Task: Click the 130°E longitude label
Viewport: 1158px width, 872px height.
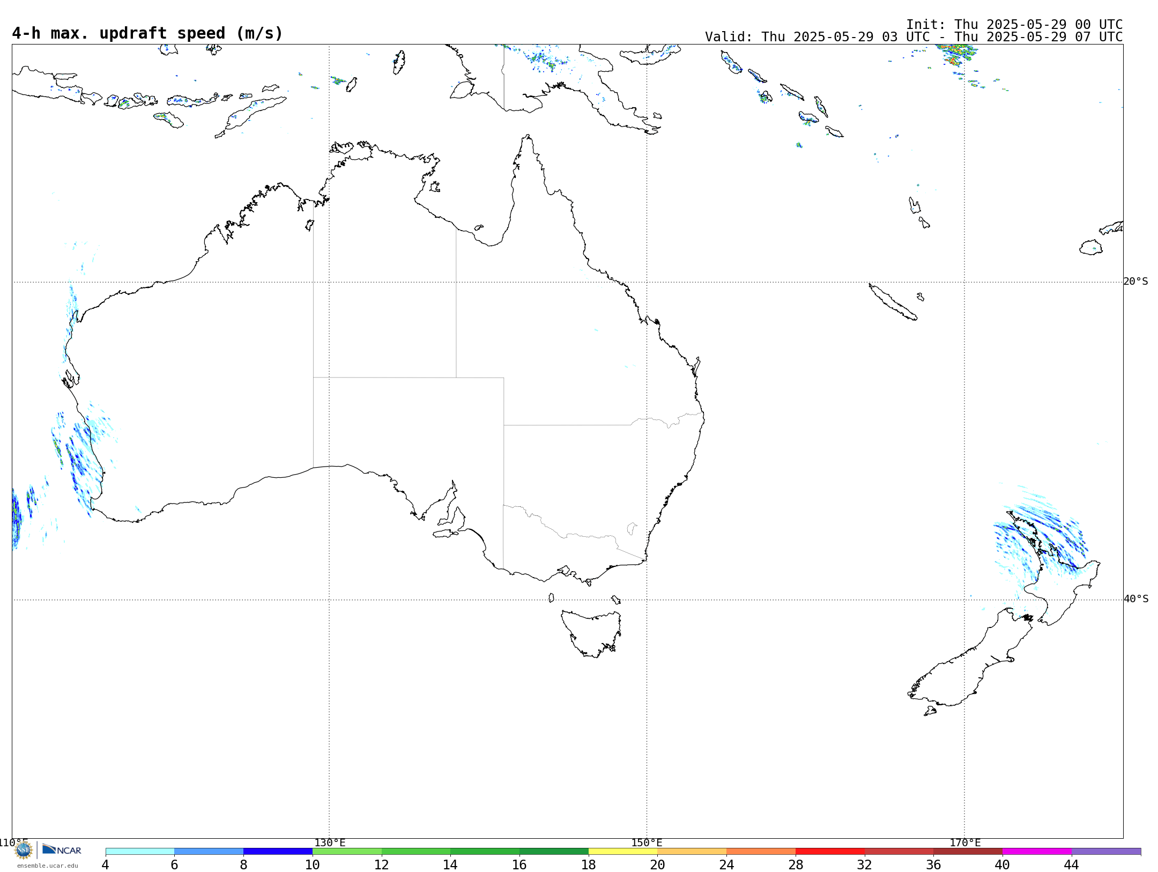Action: (x=330, y=843)
